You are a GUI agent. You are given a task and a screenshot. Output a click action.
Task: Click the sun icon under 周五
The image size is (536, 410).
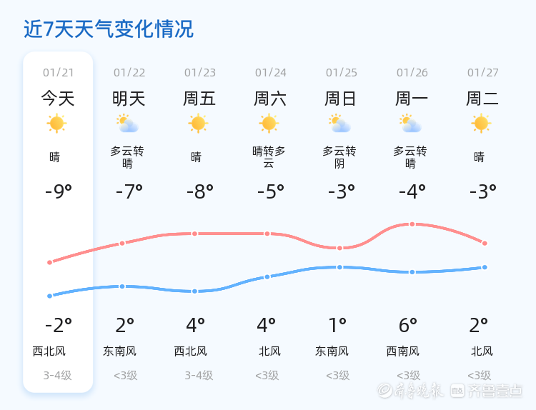point(199,124)
